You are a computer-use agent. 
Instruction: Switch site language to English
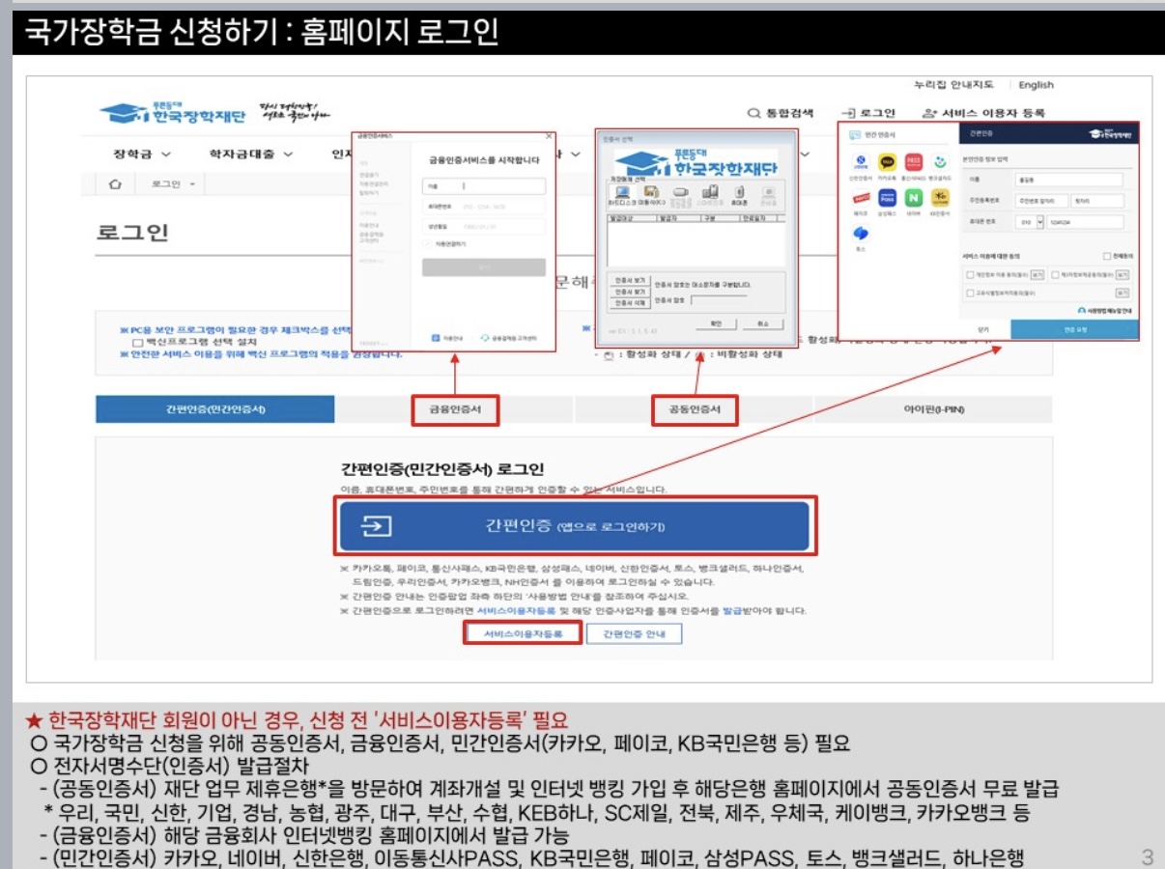1036,85
